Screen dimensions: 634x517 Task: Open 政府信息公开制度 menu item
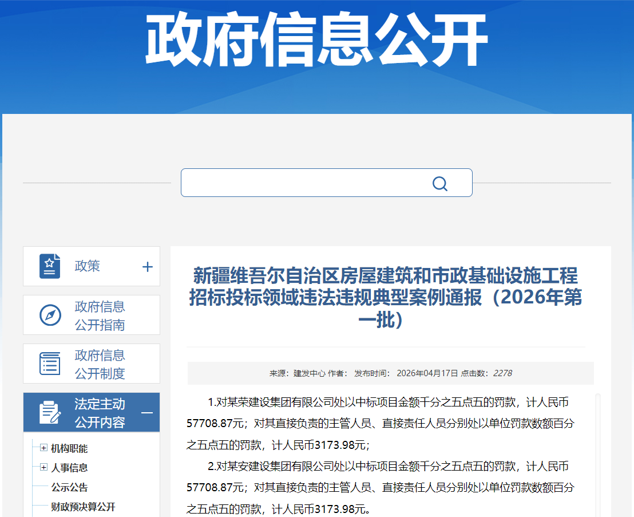point(92,364)
